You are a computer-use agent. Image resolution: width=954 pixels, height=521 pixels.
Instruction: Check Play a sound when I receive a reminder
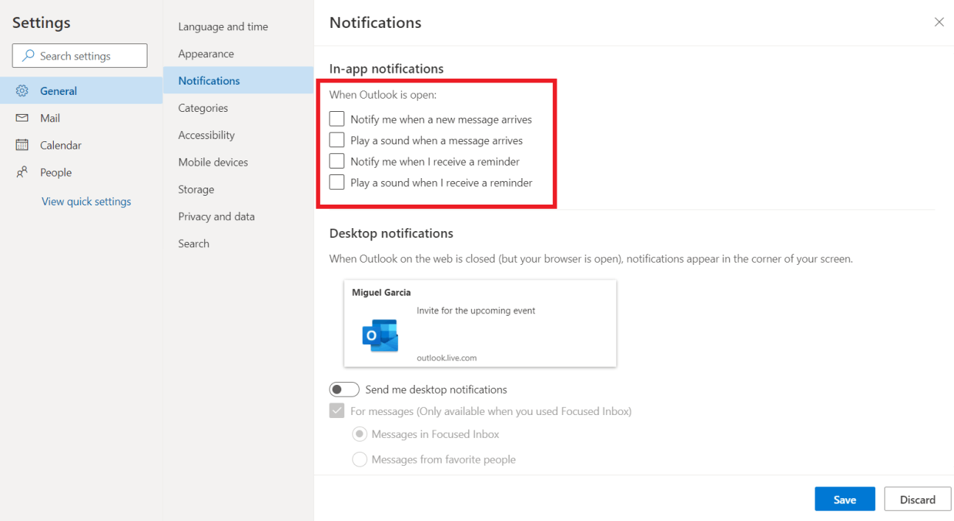point(337,182)
